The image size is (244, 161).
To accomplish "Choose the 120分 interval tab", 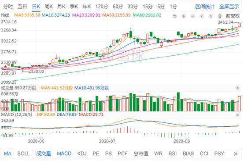I will [102, 7].
